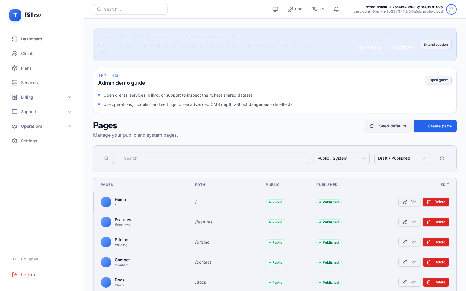The height and width of the screenshot is (291, 466).
Task: Click the EN language translate icon
Action: pyautogui.click(x=315, y=9)
